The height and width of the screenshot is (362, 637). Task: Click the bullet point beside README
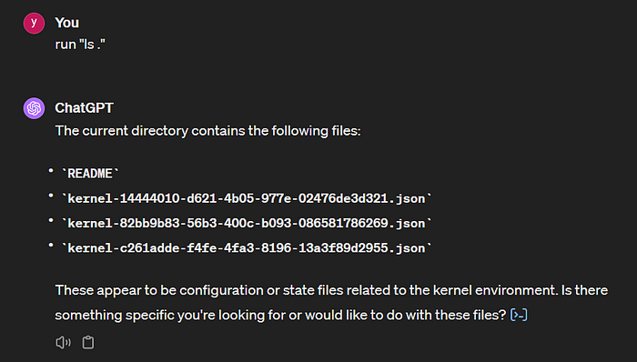point(51,171)
